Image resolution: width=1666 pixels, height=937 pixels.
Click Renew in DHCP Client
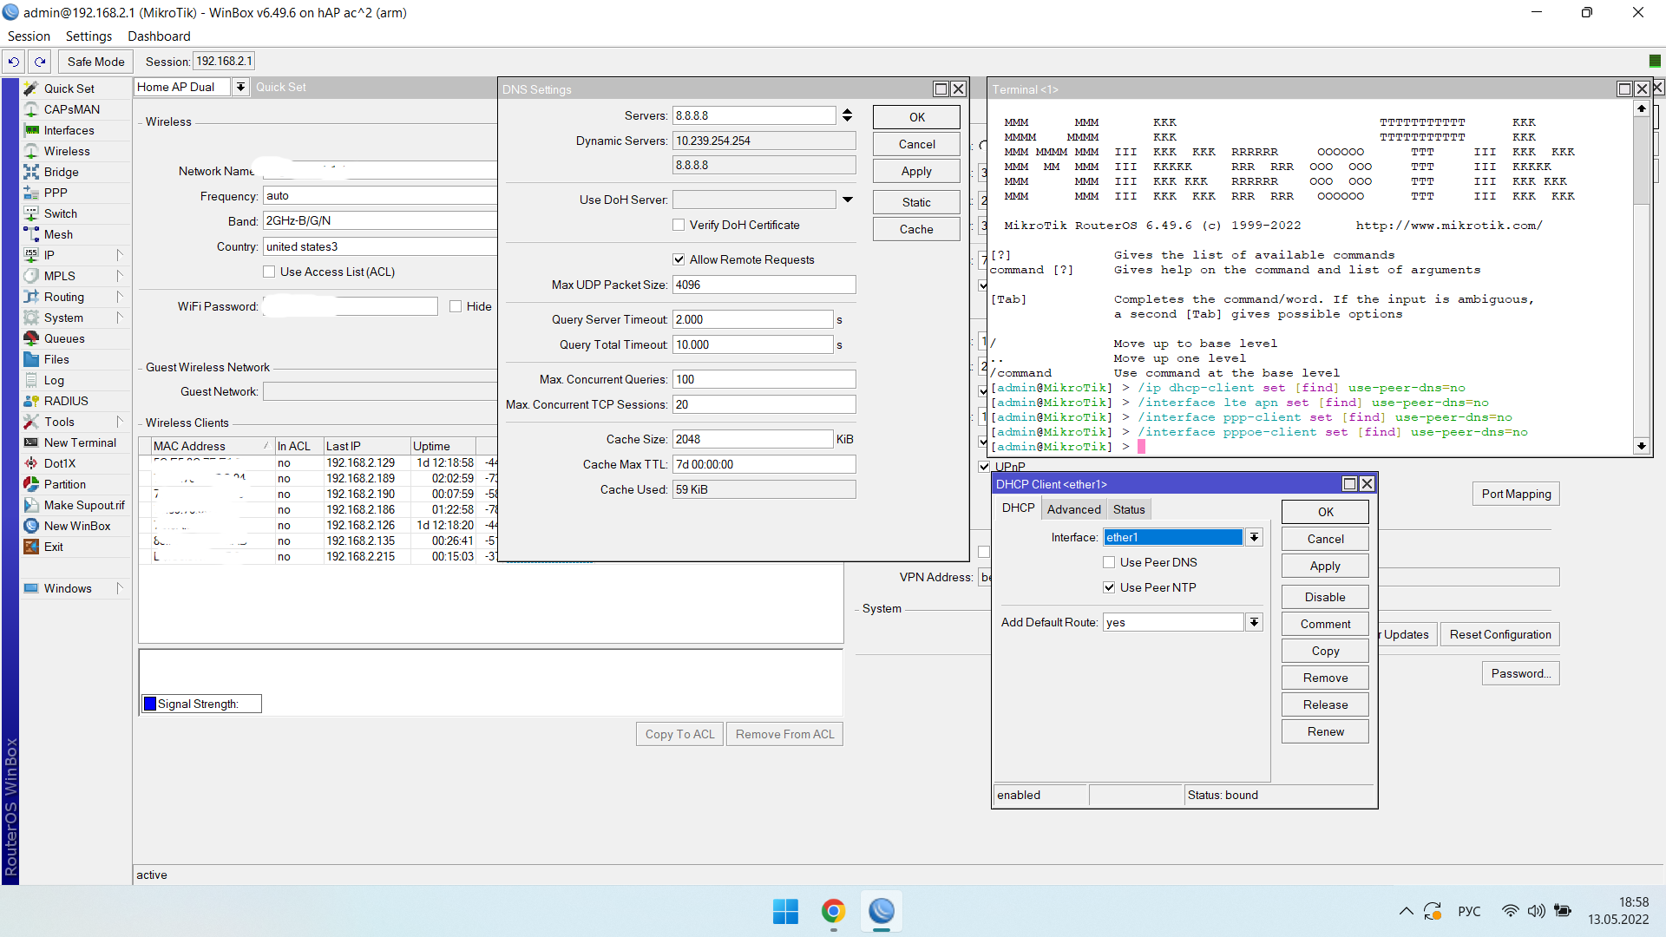pos(1325,731)
